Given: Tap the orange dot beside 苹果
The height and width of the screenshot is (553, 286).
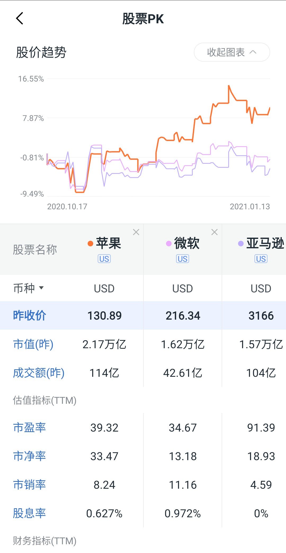Looking at the screenshot, I should 90,243.
